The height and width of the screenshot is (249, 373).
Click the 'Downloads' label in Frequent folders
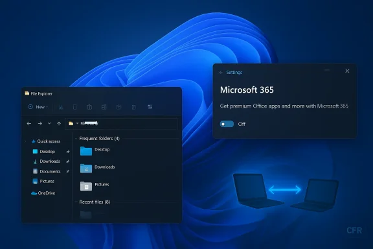(x=105, y=167)
